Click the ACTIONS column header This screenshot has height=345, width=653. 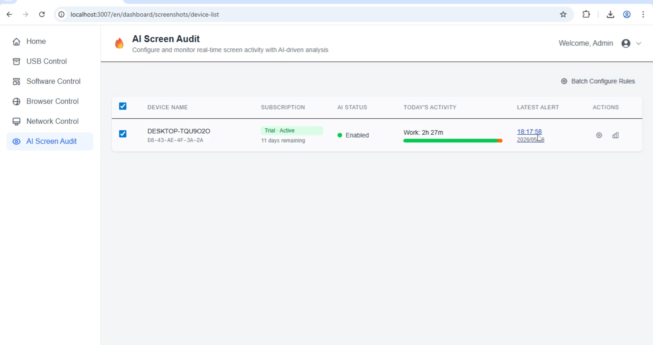pos(605,107)
